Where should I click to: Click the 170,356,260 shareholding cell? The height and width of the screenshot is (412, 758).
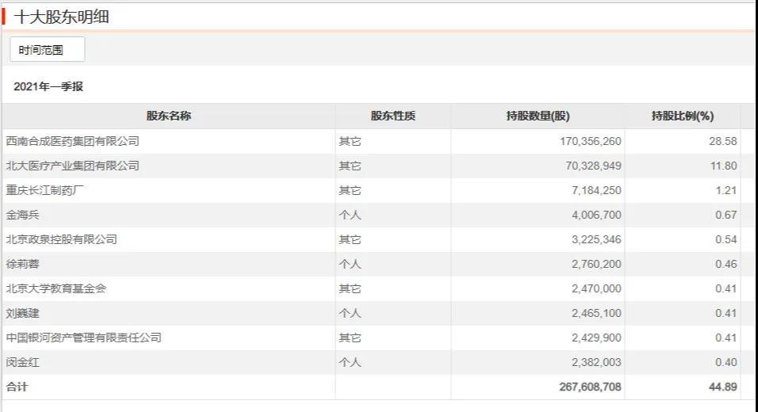coord(590,141)
